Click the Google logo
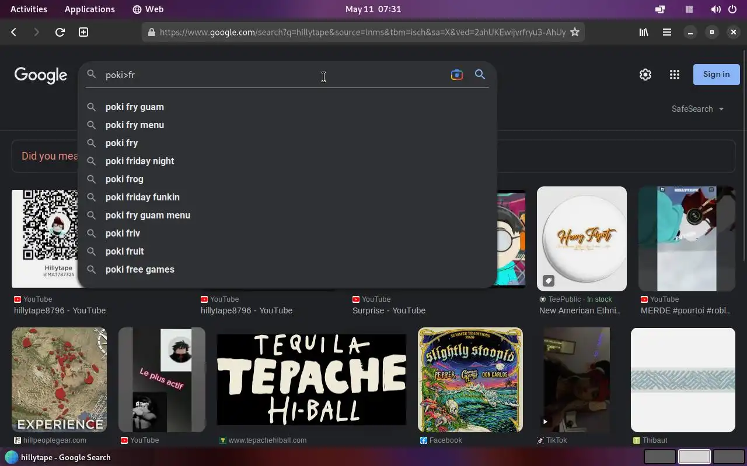The height and width of the screenshot is (466, 747). [x=41, y=75]
